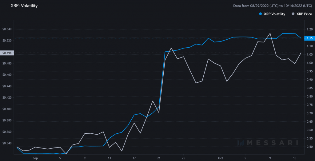This screenshot has height=161, width=315.
Task: Click the 'XRP: Volatility' chart title
Action: click(x=24, y=6)
